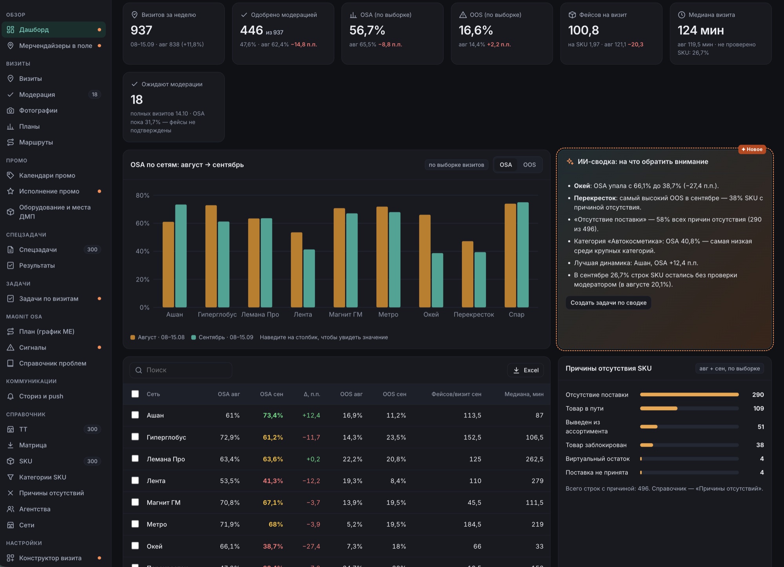This screenshot has width=784, height=567.
Task: Click the Отсутствие поставки progress bar
Action: 689,395
